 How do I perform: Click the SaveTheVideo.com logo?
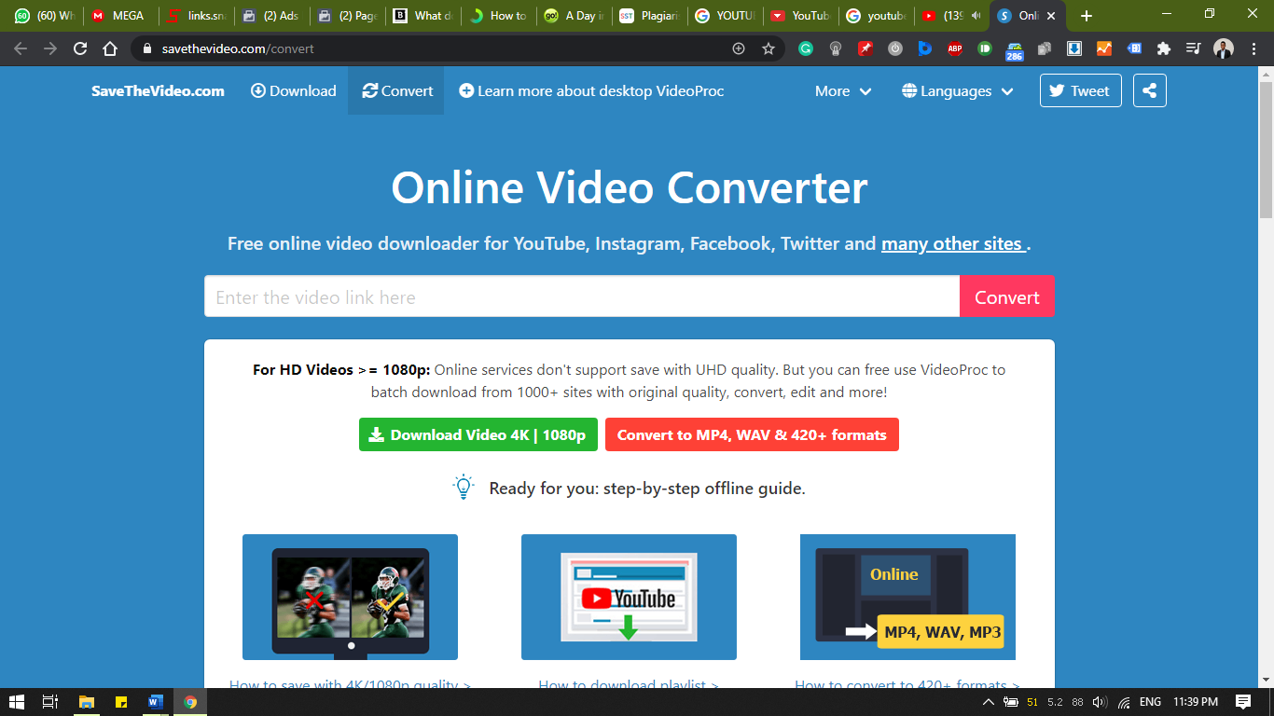[x=158, y=90]
